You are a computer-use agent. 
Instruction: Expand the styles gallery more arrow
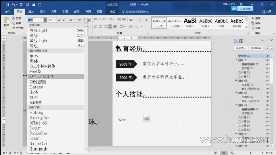[246, 28]
